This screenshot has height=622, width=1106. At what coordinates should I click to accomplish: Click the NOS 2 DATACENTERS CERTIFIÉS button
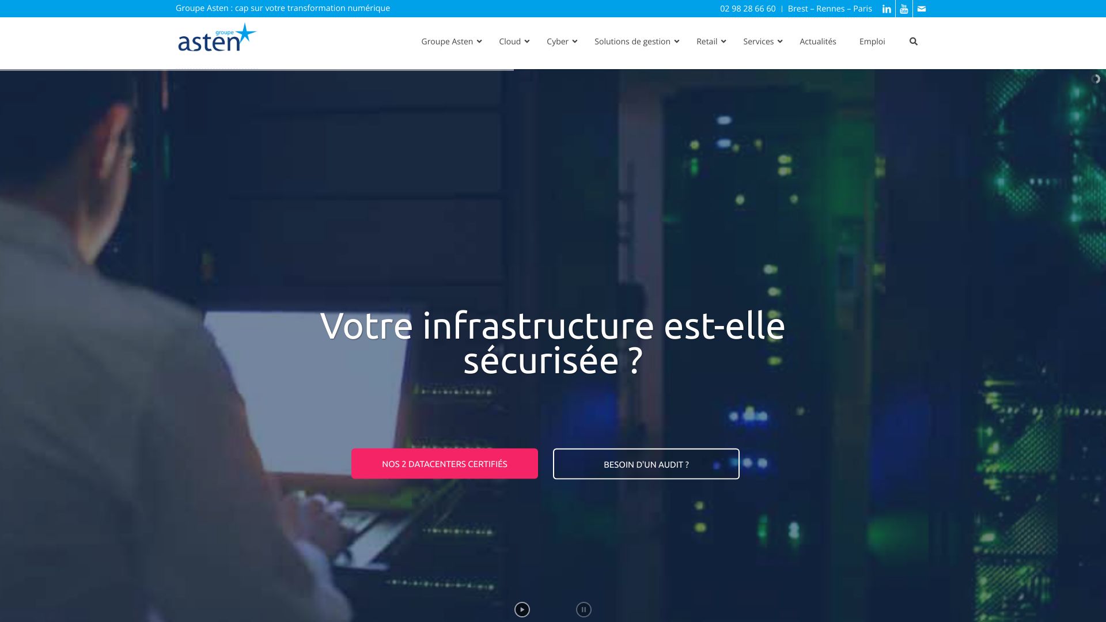coord(444,463)
